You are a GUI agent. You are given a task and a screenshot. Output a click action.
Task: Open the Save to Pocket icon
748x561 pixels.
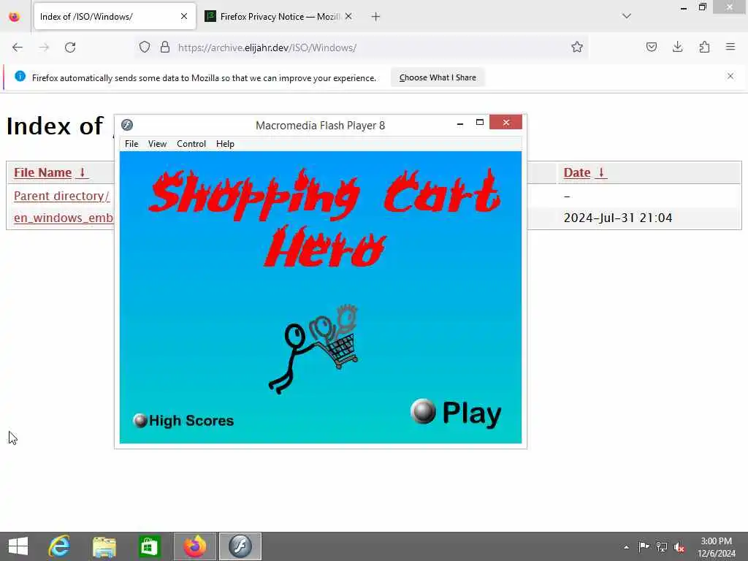651,47
